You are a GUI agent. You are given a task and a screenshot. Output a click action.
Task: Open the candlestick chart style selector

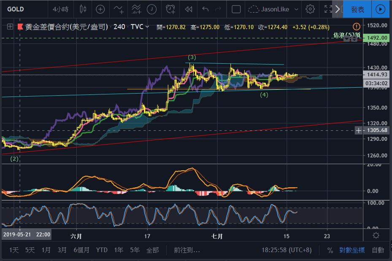pos(83,9)
